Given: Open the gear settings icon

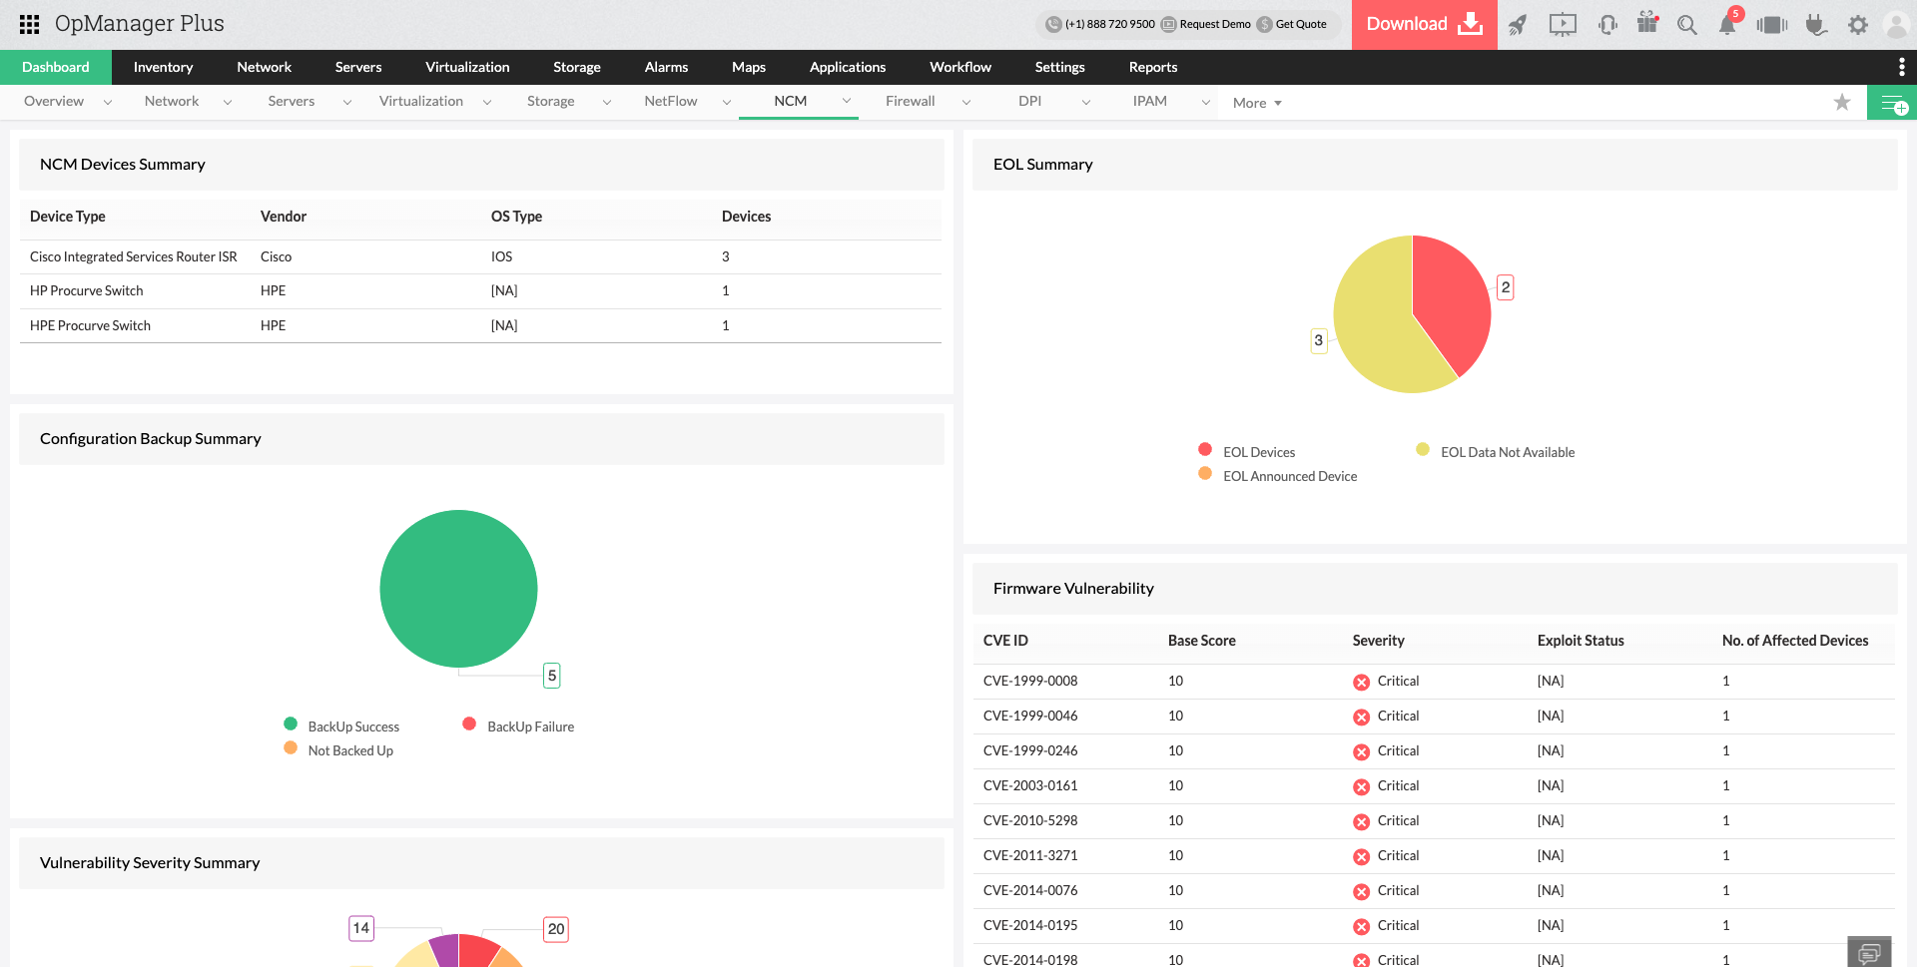Looking at the screenshot, I should click(1857, 25).
